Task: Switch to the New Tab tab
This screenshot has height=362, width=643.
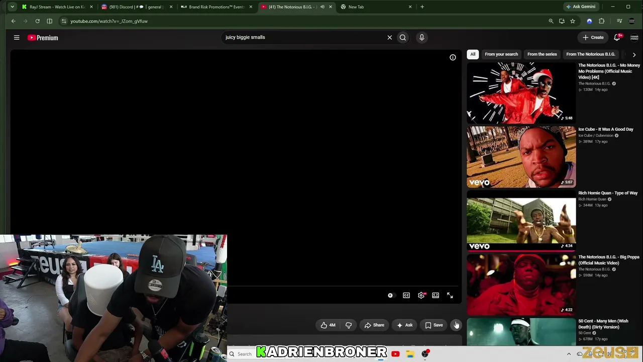Action: pos(376,7)
